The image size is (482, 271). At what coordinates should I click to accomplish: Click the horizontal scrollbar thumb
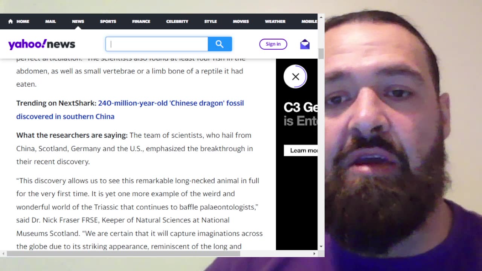point(124,254)
